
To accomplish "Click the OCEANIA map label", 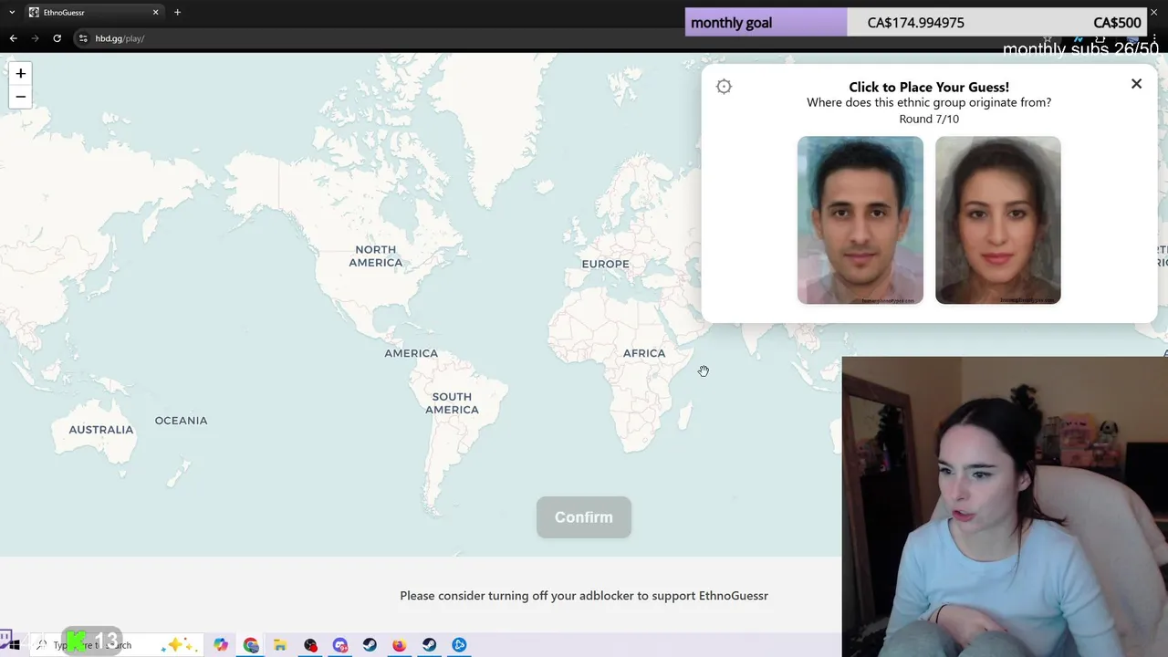I will pos(182,421).
